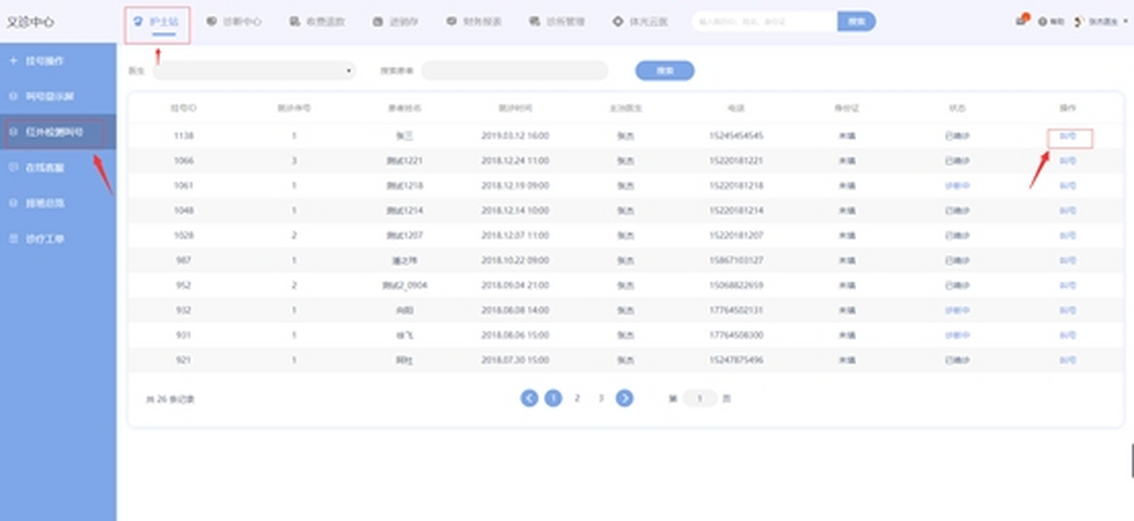
Task: Click the 挂号ID column header
Action: coord(183,108)
